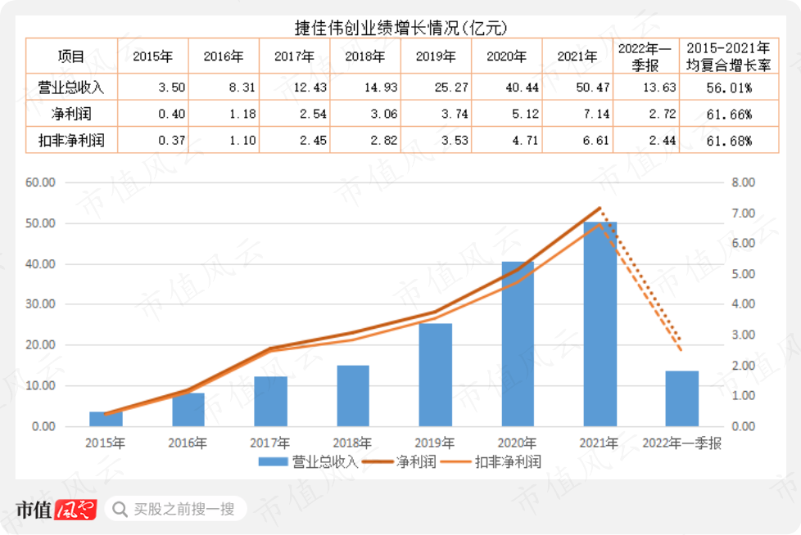The width and height of the screenshot is (801, 535).
Task: Click the 2019年 table column header
Action: click(x=436, y=56)
